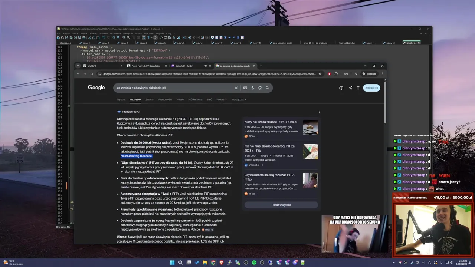Open the Google apps grid
Screen dimensions: 475x267
tap(358, 88)
